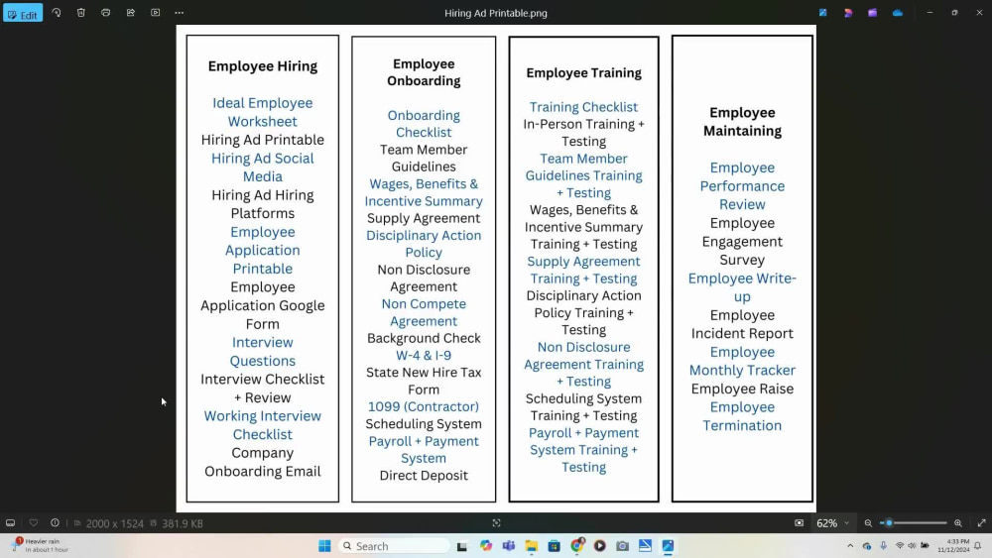
Task: Show hidden icons in the system tray
Action: [x=850, y=546]
